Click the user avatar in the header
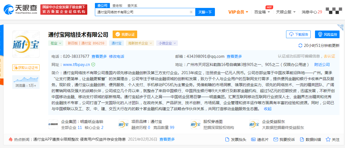Screen dimensions: 345x148 [x=334, y=11]
